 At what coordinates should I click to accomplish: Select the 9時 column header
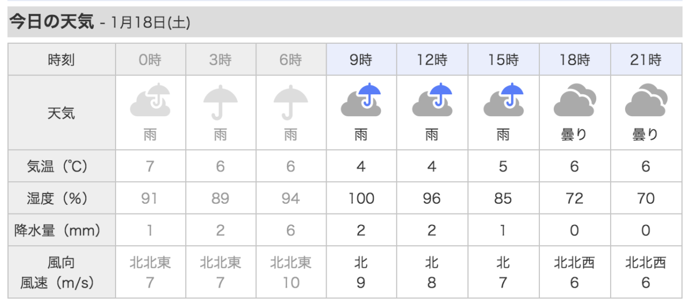(362, 59)
